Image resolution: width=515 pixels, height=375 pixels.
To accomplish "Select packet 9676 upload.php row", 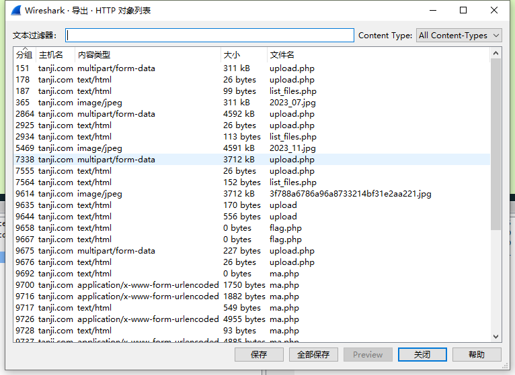I will tap(252, 262).
